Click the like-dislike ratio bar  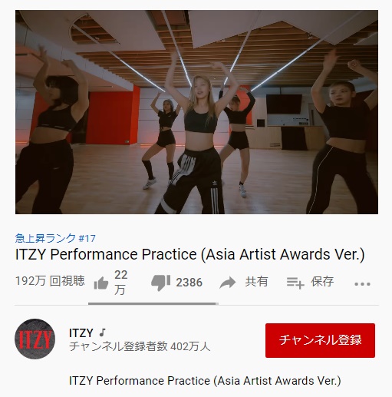tap(153, 304)
